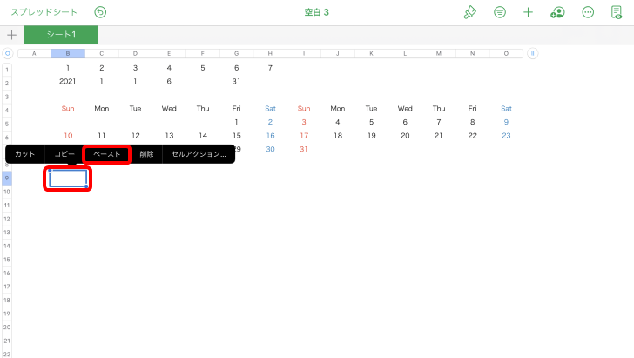Viewport: 634px width, 358px height.
Task: Select column A header
Action: pos(34,53)
